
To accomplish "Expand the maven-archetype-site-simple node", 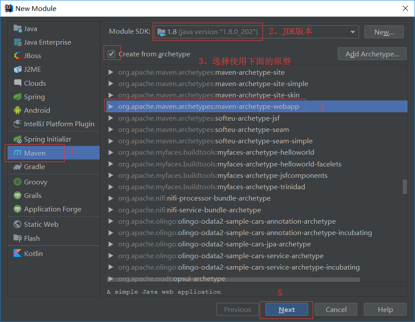I will [111, 83].
